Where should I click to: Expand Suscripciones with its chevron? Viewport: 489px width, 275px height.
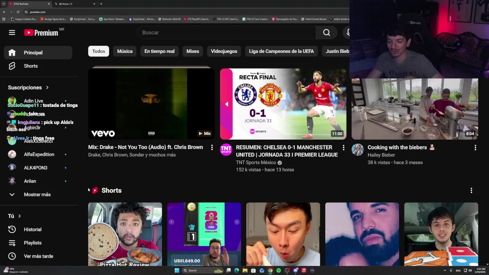[x=47, y=87]
